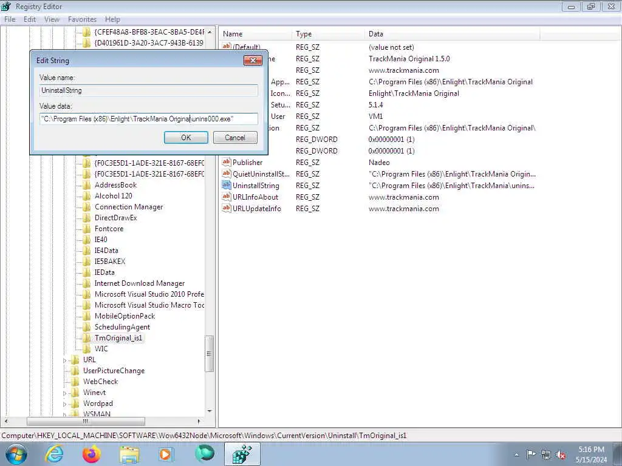Sort by Data column header
This screenshot has height=466, width=622.
tap(452, 34)
